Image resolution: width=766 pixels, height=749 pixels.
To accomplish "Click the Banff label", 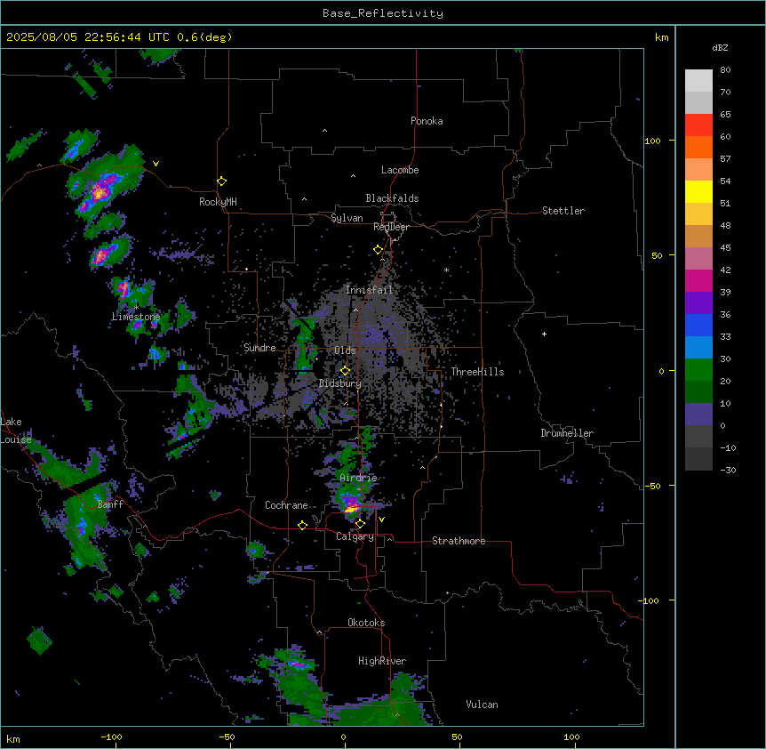I will tap(110, 504).
